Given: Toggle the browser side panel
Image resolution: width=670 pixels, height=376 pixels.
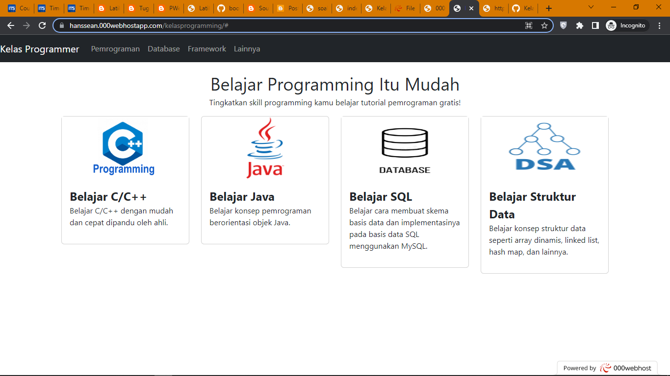Looking at the screenshot, I should tap(595, 25).
